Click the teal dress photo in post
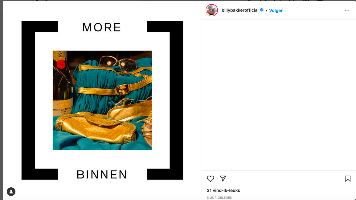The height and width of the screenshot is (200, 356). pos(102,100)
